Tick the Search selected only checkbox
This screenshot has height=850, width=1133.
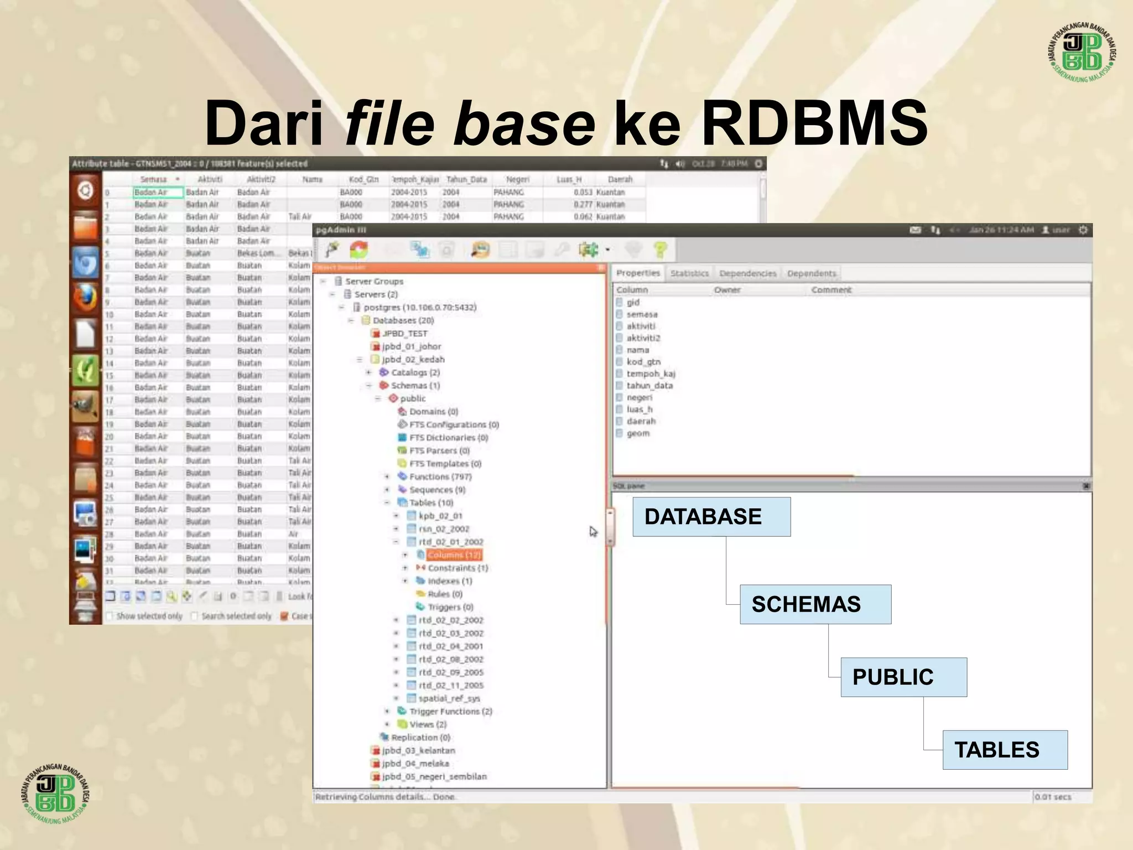point(194,616)
